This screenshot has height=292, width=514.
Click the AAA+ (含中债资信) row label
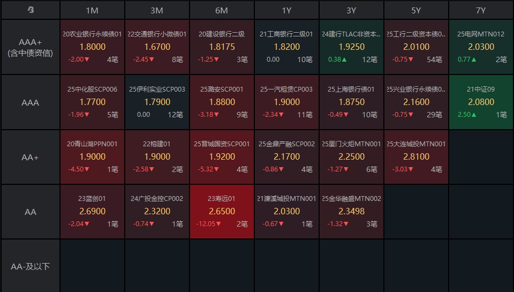click(x=31, y=47)
